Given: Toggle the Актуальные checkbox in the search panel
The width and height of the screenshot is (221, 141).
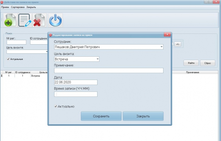Looking at the screenshot, I should 8,59.
